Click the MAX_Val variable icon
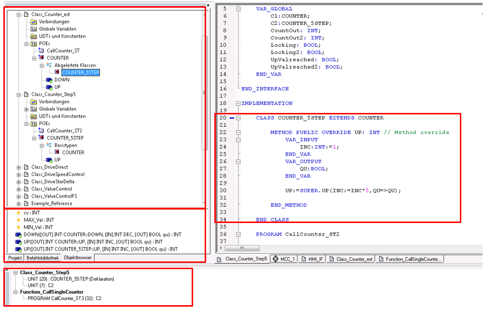Viewport: 483px width, 310px height. [18, 220]
